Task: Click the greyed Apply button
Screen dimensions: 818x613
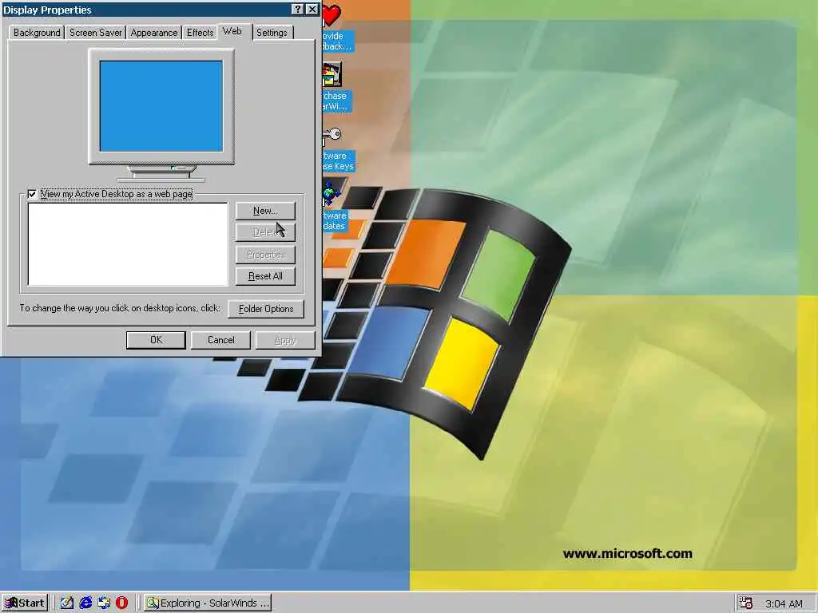Action: pyautogui.click(x=285, y=340)
